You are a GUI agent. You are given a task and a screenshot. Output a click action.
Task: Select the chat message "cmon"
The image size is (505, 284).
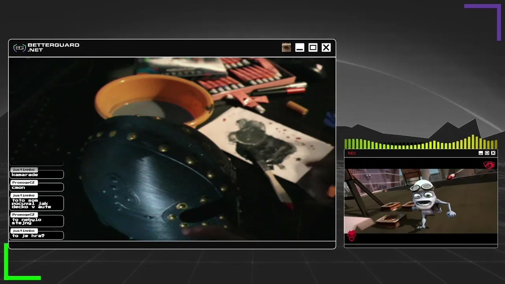tap(37, 187)
